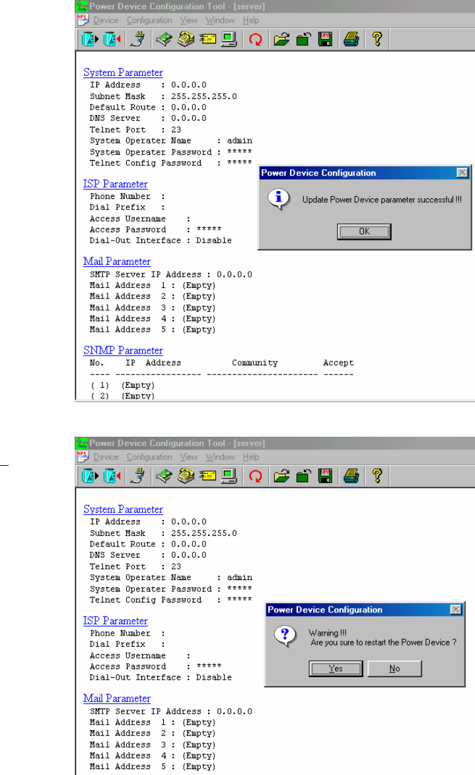This screenshot has height=775, width=475.
Task: Click printer icon in update-success window
Action: [x=351, y=39]
